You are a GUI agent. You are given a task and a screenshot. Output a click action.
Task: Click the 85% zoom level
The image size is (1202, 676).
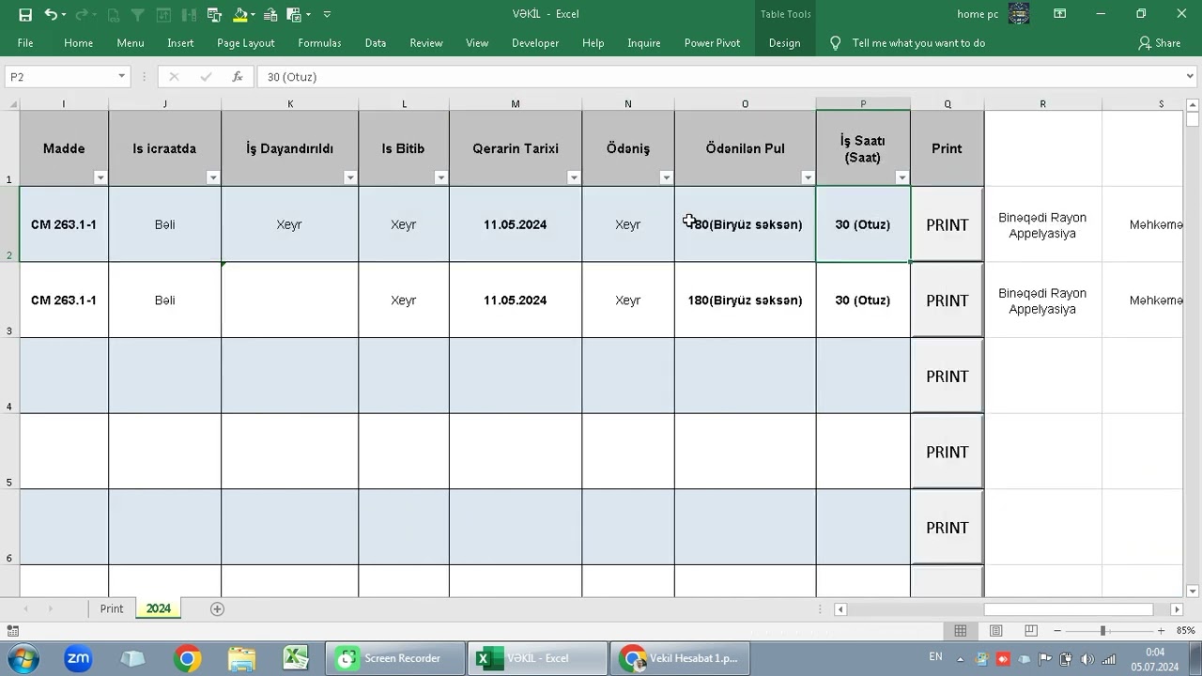pos(1185,631)
